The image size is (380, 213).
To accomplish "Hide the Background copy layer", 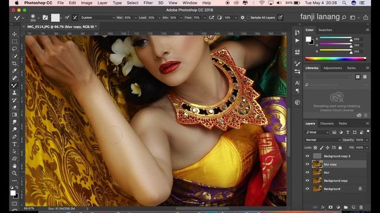I will point(308,180).
